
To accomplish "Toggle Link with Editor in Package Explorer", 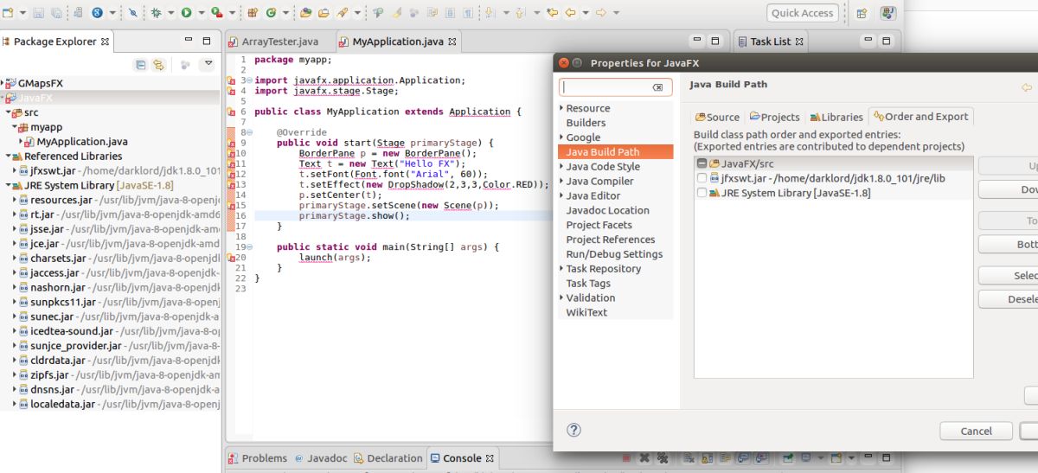I will tap(158, 65).
